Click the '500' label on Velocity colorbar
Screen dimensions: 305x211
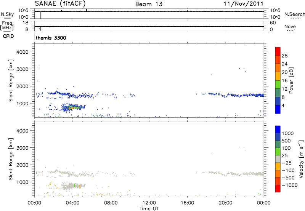286,141
